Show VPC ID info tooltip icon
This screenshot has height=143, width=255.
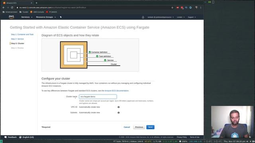pyautogui.click(x=119, y=107)
